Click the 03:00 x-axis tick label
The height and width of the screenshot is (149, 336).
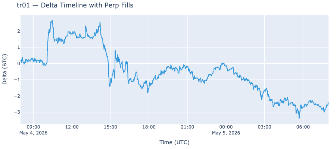[x=264, y=127]
